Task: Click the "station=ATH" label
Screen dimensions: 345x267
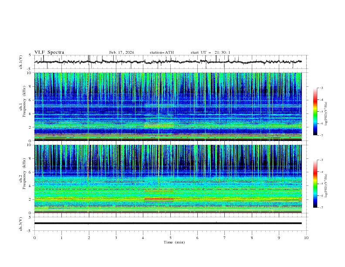Action: click(x=162, y=52)
